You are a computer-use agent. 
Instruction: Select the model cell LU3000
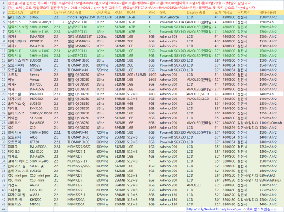35,60
